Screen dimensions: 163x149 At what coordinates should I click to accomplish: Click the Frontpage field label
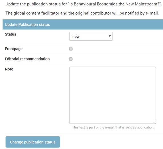pyautogui.click(x=14, y=49)
